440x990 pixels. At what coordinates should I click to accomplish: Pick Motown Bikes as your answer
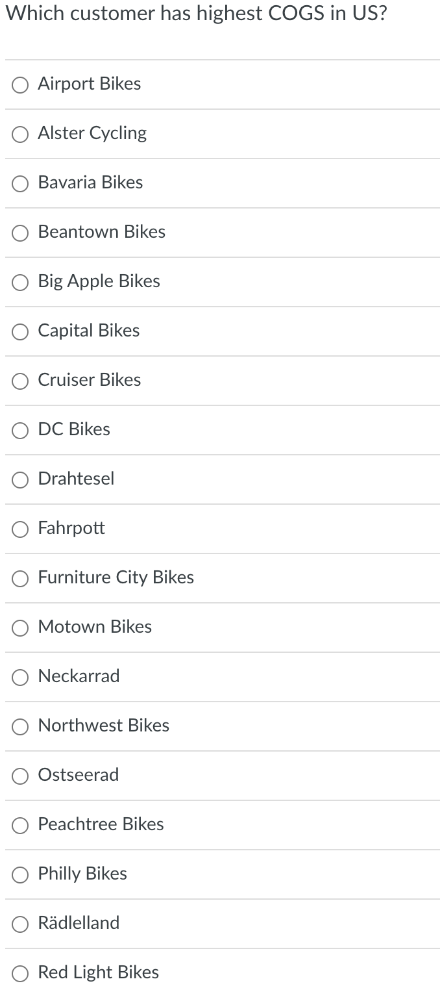(x=19, y=628)
